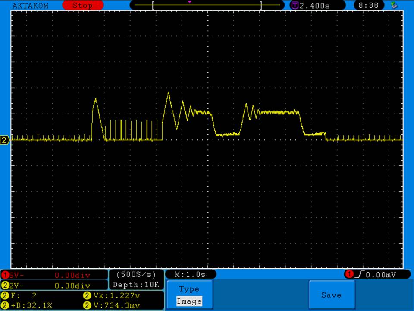The height and width of the screenshot is (311, 414).
Task: Click the purple T trigger time icon
Action: 295,6
